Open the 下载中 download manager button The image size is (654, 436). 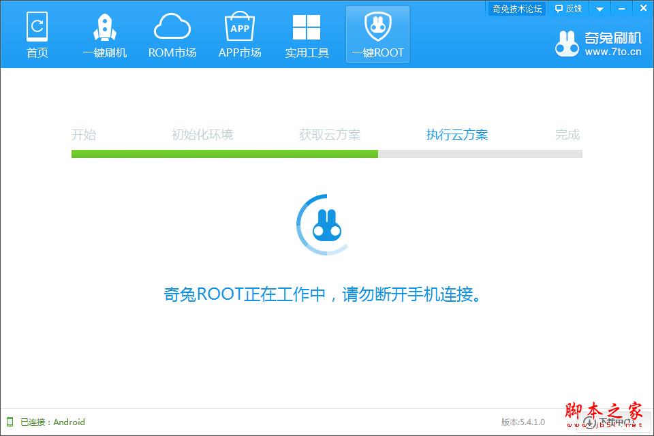click(x=613, y=422)
